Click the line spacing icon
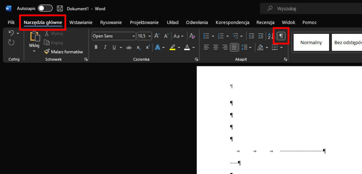The height and width of the screenshot is (174, 362). pyautogui.click(x=244, y=47)
